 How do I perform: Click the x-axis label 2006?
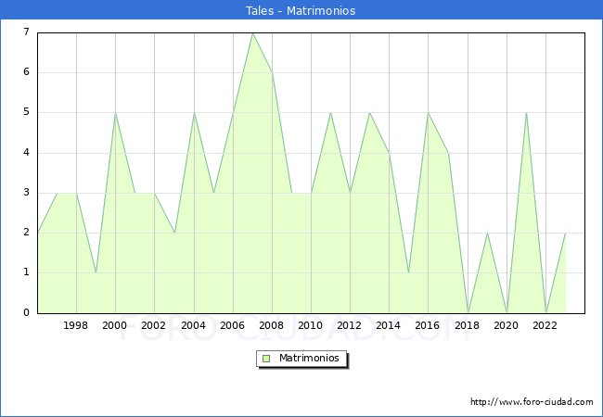(x=232, y=325)
